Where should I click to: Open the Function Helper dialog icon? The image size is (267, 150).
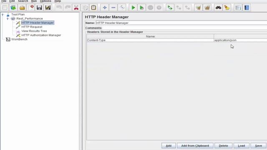(238, 7)
